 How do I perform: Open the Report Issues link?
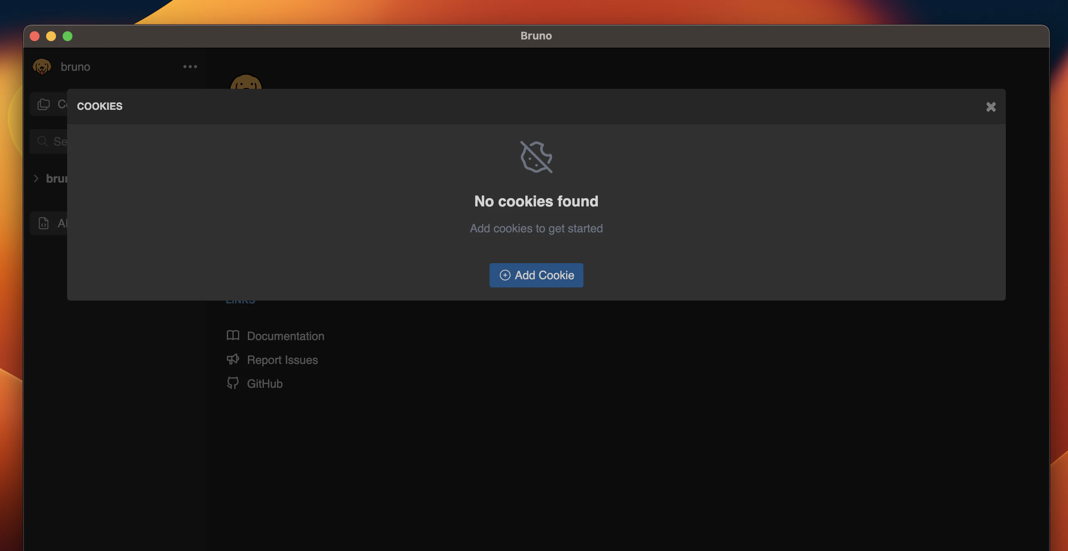pos(282,360)
